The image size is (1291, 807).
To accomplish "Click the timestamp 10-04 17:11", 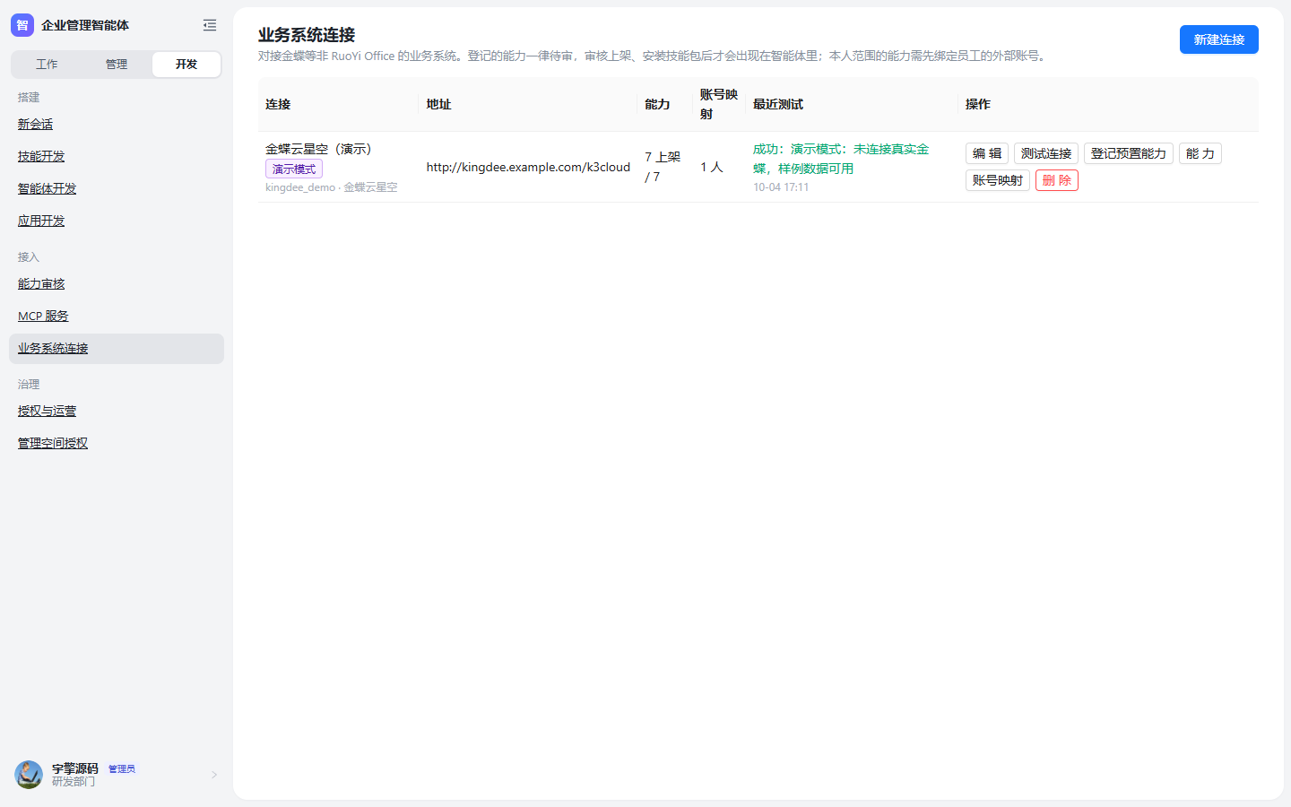I will tap(781, 187).
